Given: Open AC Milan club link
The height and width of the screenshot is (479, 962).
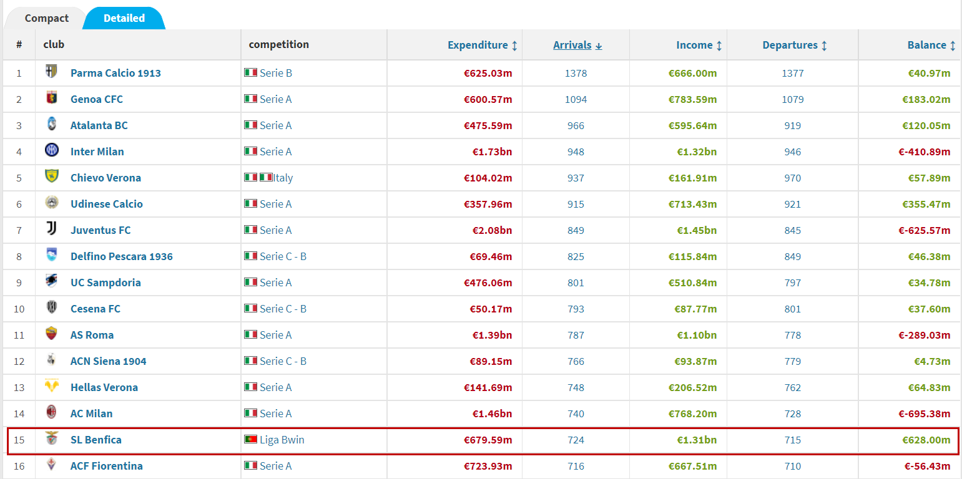Looking at the screenshot, I should point(92,414).
